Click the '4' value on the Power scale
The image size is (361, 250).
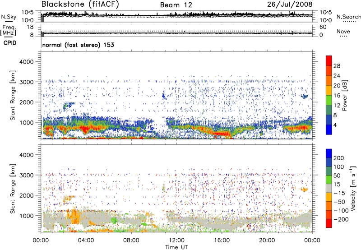[335, 125]
